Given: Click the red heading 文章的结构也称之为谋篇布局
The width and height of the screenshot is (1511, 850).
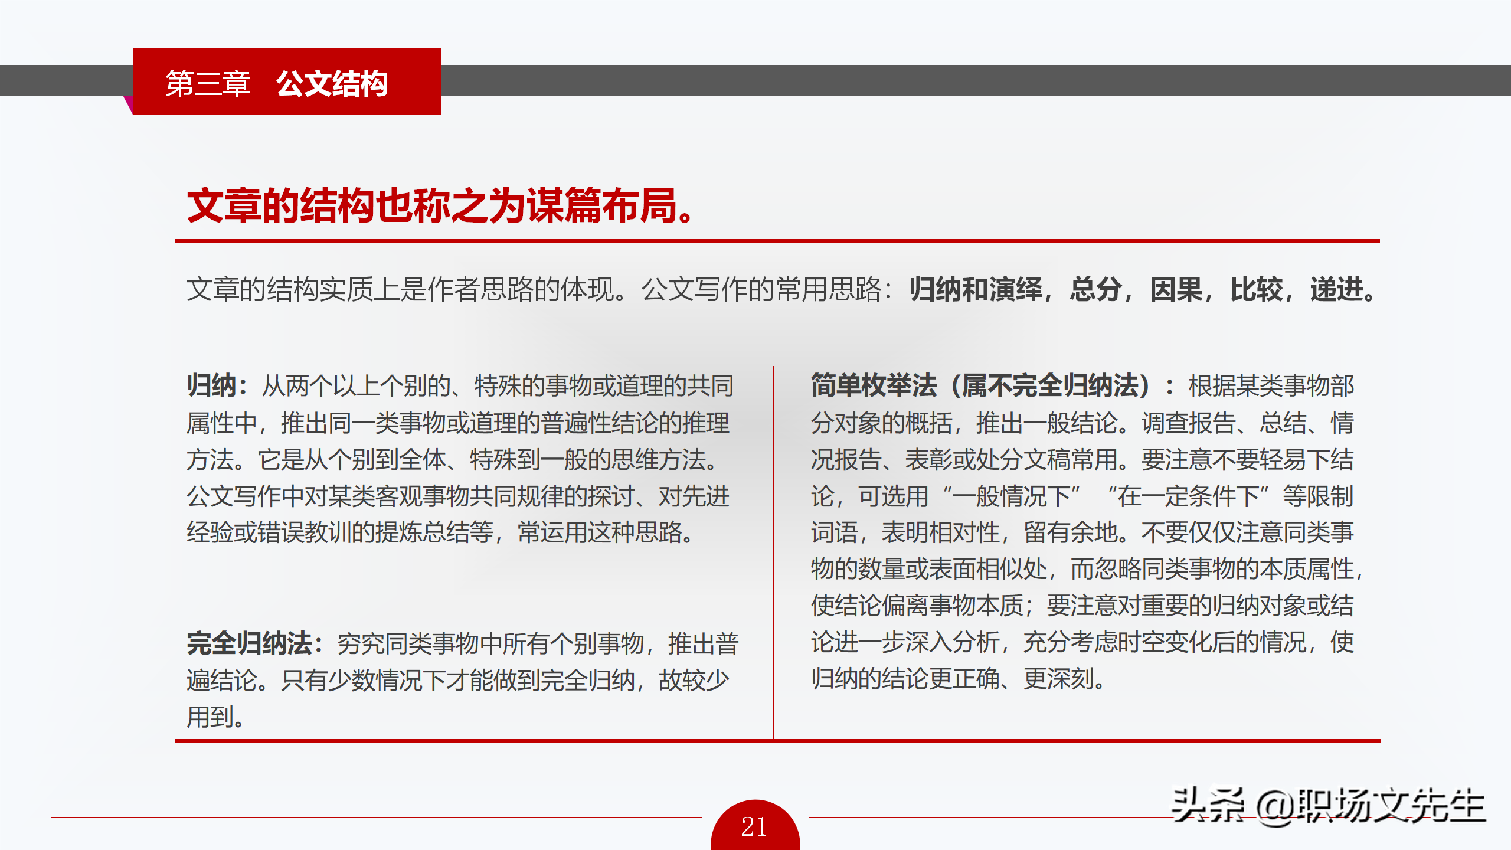Looking at the screenshot, I should coord(440,206).
